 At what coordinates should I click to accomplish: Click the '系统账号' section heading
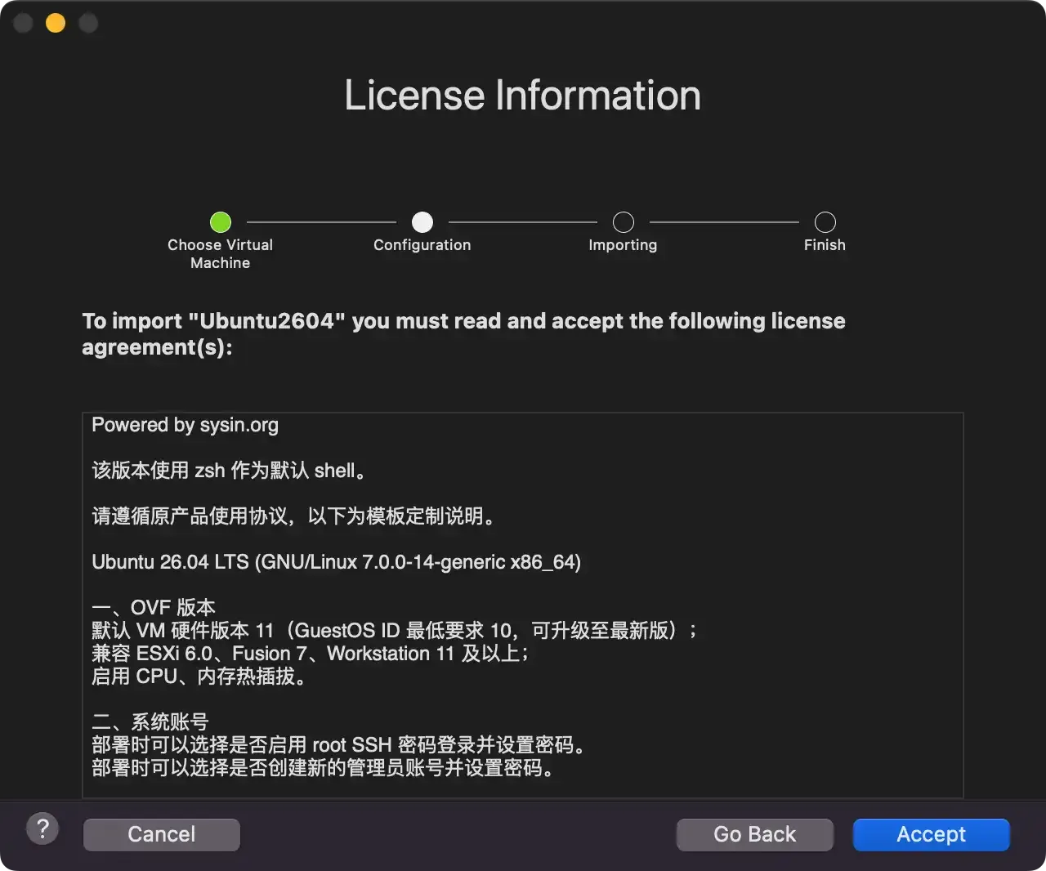[150, 722]
